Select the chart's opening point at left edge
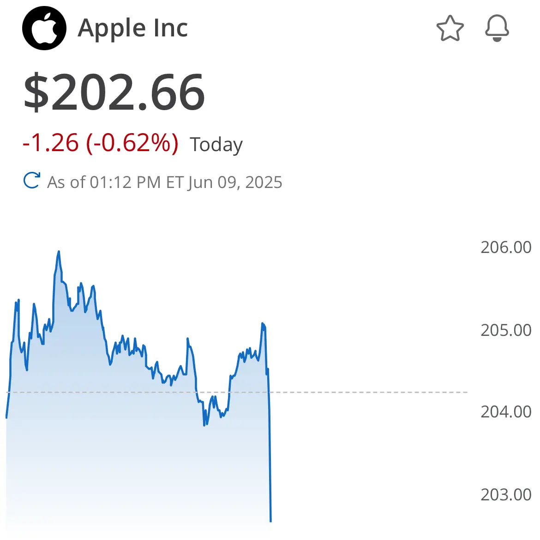The image size is (540, 540). coord(6,417)
